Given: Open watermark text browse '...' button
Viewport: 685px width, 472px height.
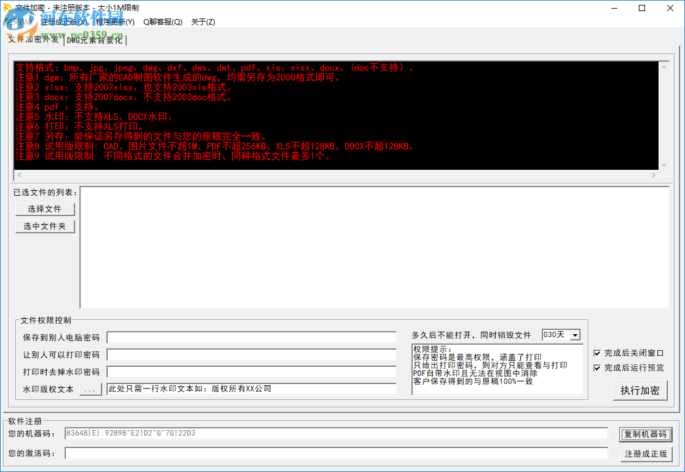Looking at the screenshot, I should click(x=90, y=389).
